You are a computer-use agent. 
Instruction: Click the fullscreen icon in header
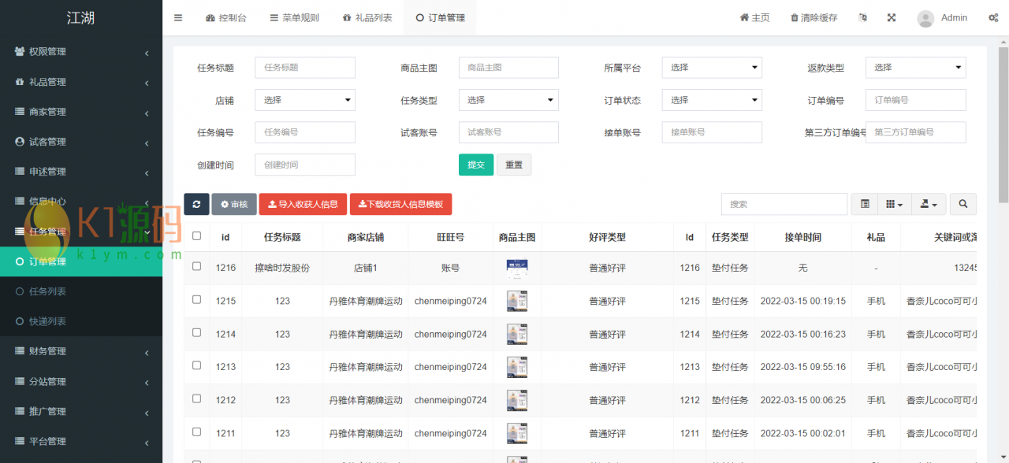tap(892, 18)
